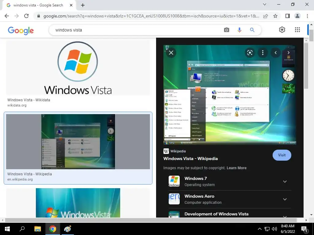Close the windows vista search tab

(x=71, y=6)
